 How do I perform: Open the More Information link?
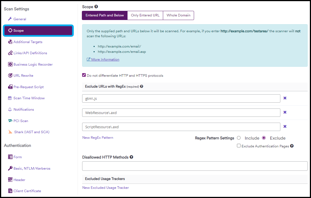coord(105,59)
